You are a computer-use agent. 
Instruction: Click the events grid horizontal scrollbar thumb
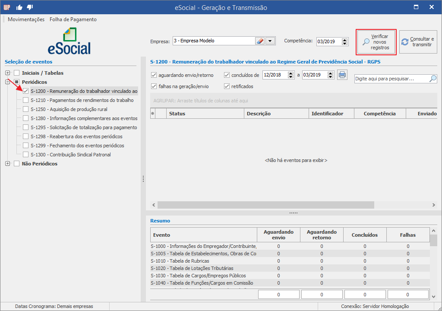coord(266,205)
